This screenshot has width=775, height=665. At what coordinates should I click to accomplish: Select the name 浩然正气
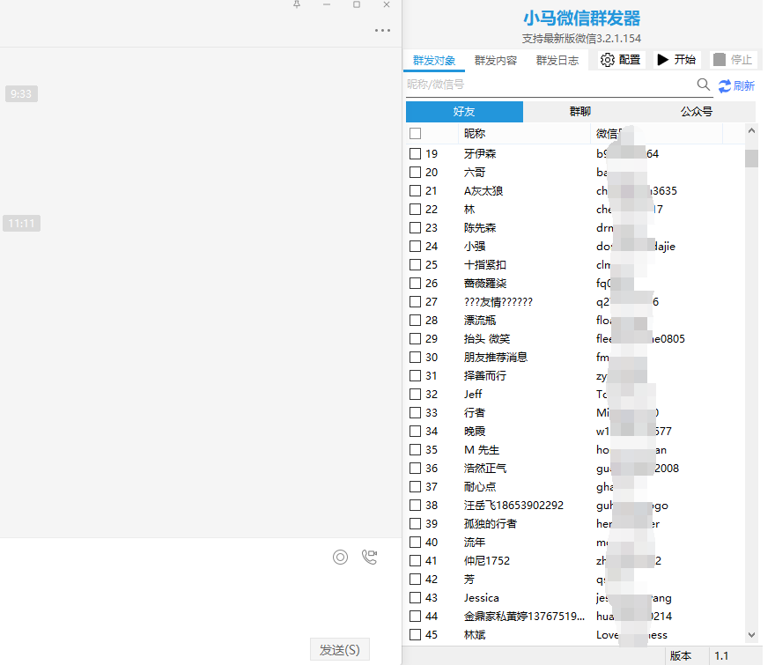point(485,469)
